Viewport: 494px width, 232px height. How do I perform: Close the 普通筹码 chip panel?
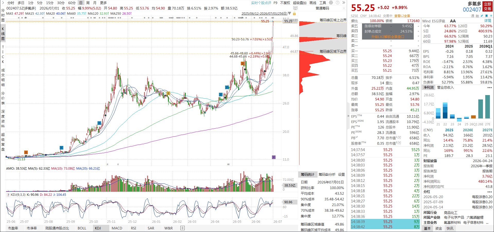(344, 8)
